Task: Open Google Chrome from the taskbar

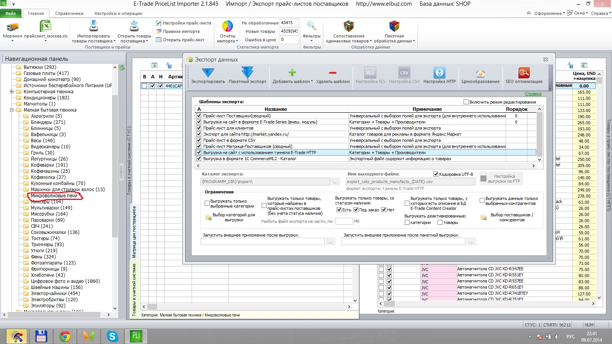Action: click(x=65, y=336)
